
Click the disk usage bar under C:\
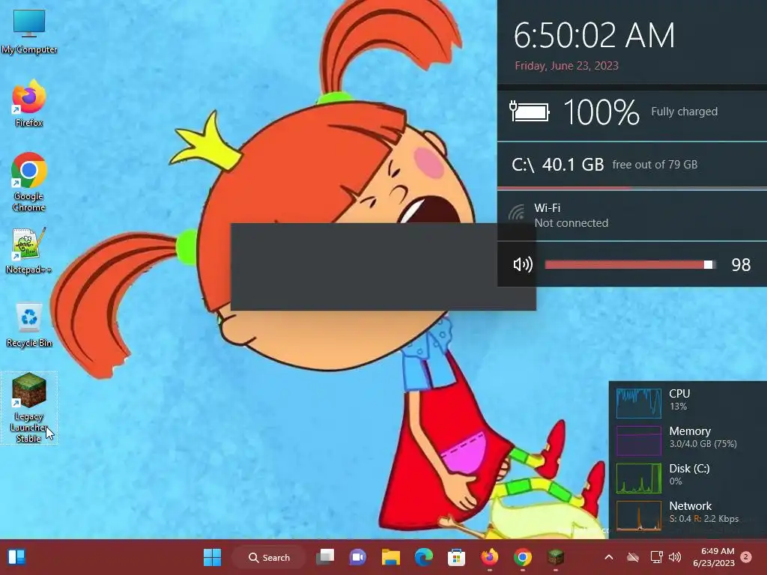point(632,188)
